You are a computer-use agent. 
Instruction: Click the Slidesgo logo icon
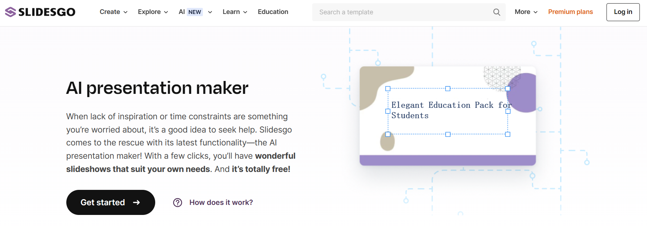click(10, 12)
